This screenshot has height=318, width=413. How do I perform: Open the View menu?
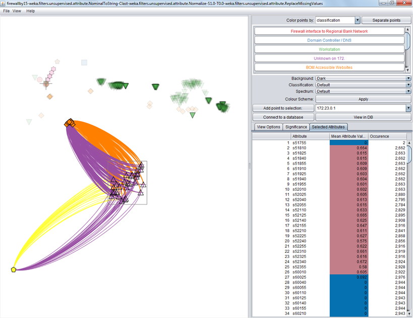17,11
